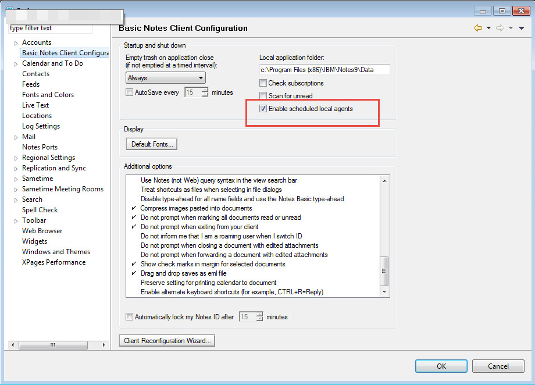The height and width of the screenshot is (385, 535).
Task: Toggle Show check marks in margin option
Action: (213, 264)
